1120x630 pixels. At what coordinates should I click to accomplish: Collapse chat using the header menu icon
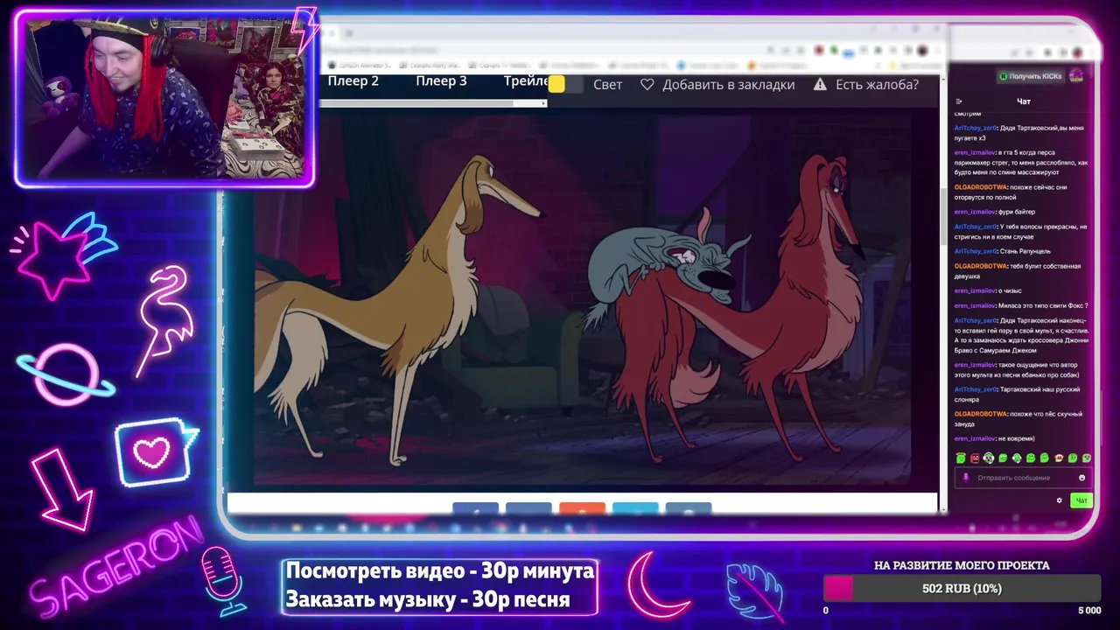959,101
